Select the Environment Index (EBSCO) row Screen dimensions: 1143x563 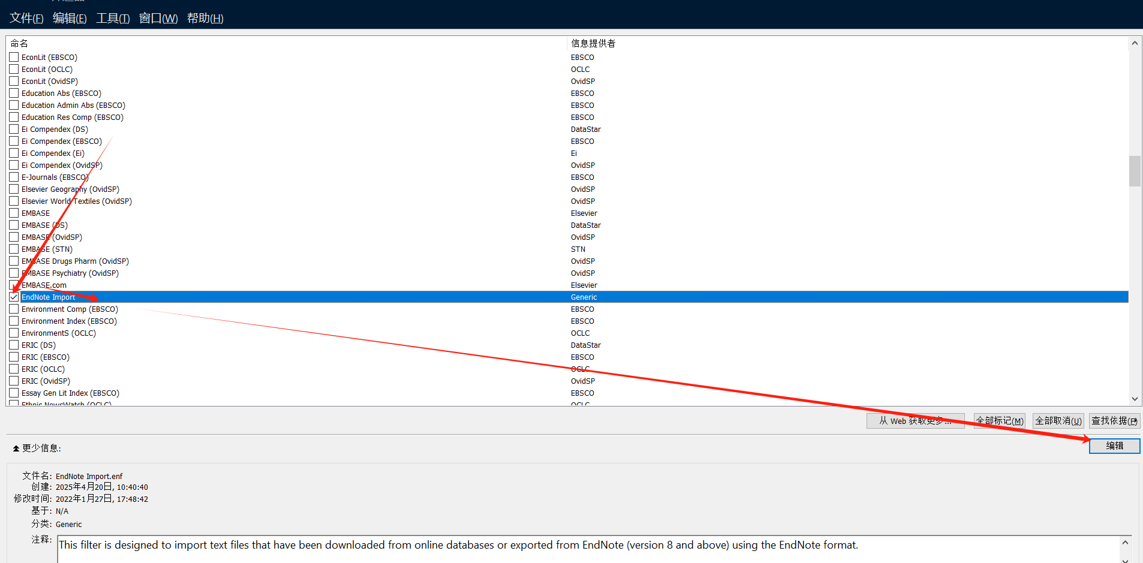pos(568,321)
